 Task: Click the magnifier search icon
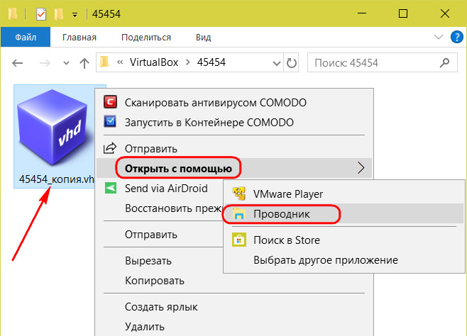[x=445, y=62]
